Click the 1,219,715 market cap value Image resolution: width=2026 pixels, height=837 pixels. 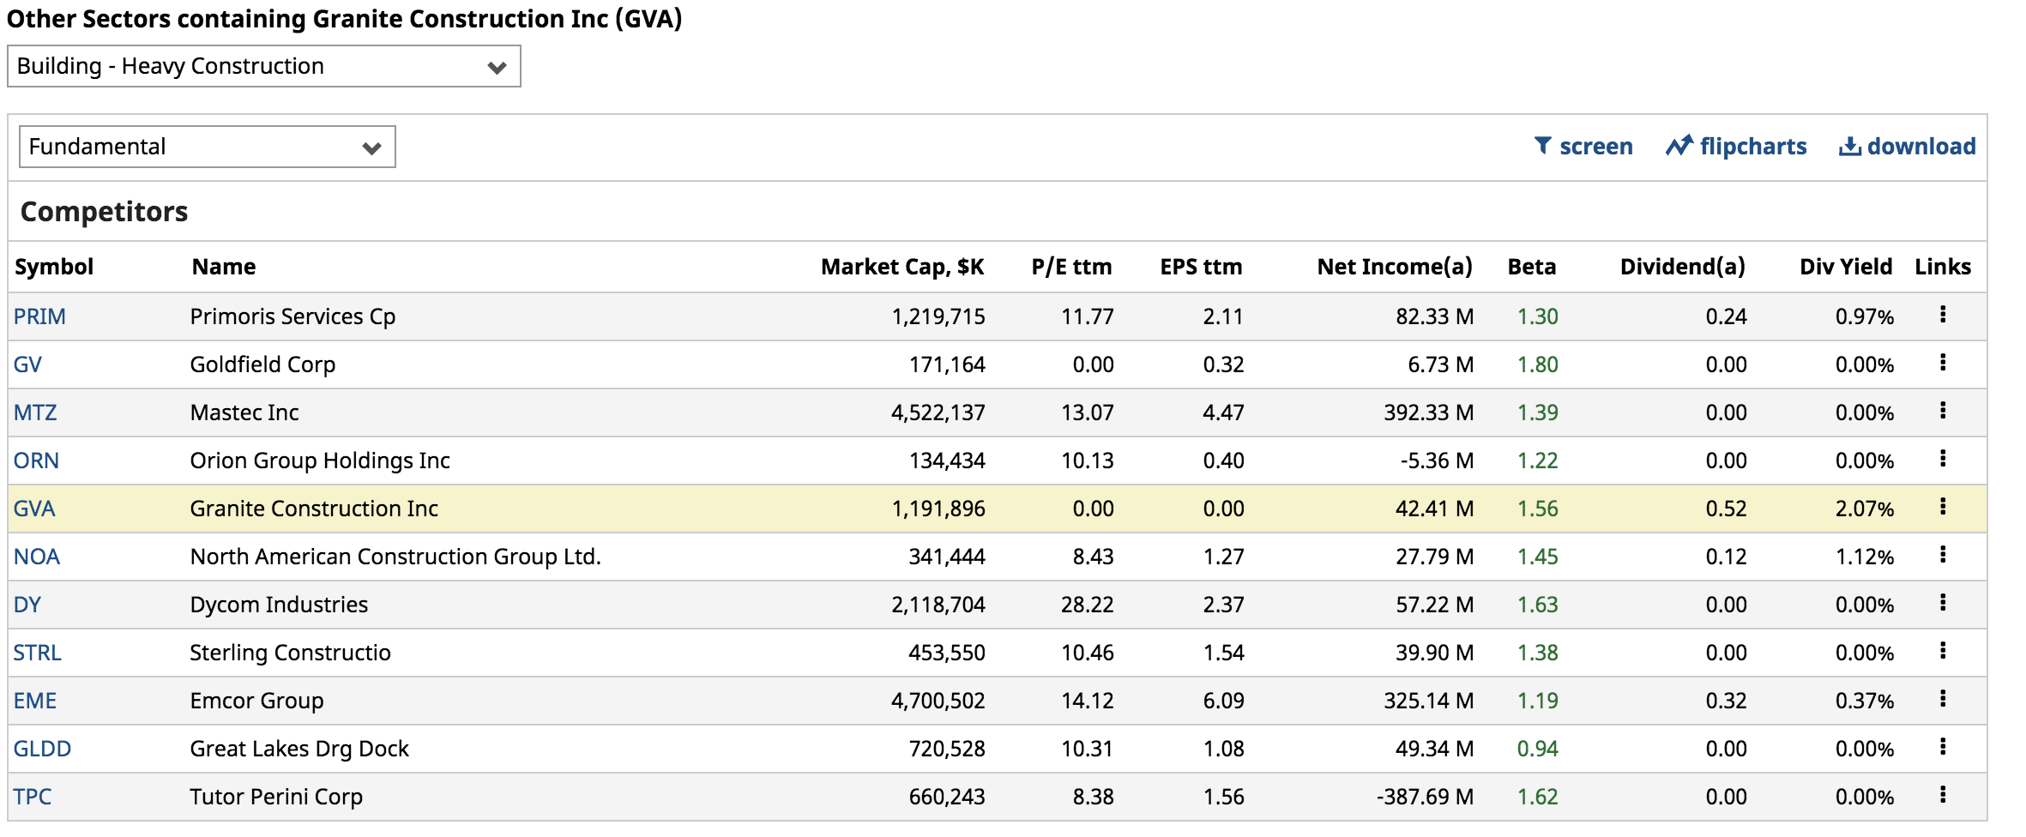(938, 316)
